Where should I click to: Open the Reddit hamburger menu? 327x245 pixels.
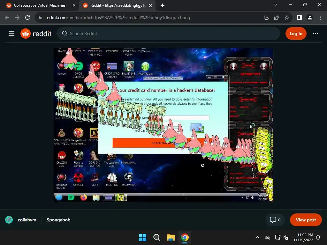[11, 33]
